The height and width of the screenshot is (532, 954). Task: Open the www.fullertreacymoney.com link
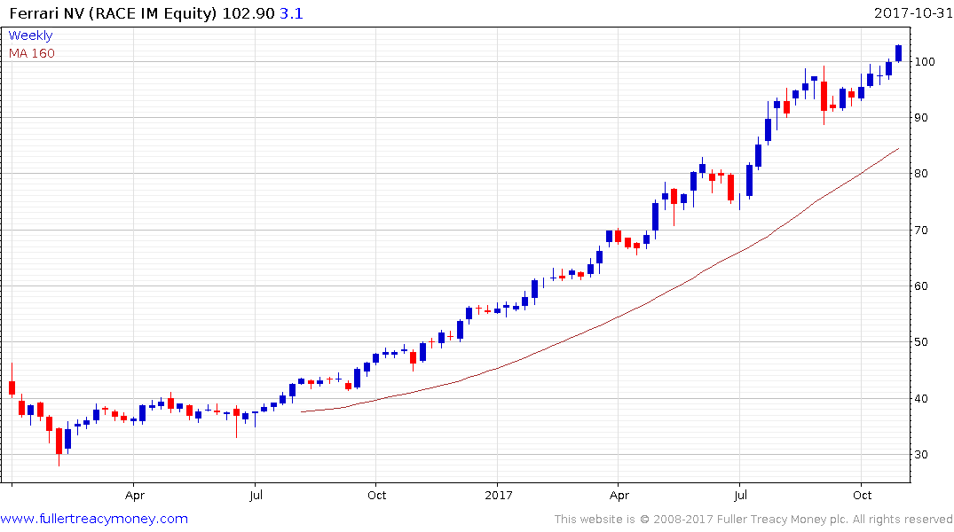pos(94,519)
